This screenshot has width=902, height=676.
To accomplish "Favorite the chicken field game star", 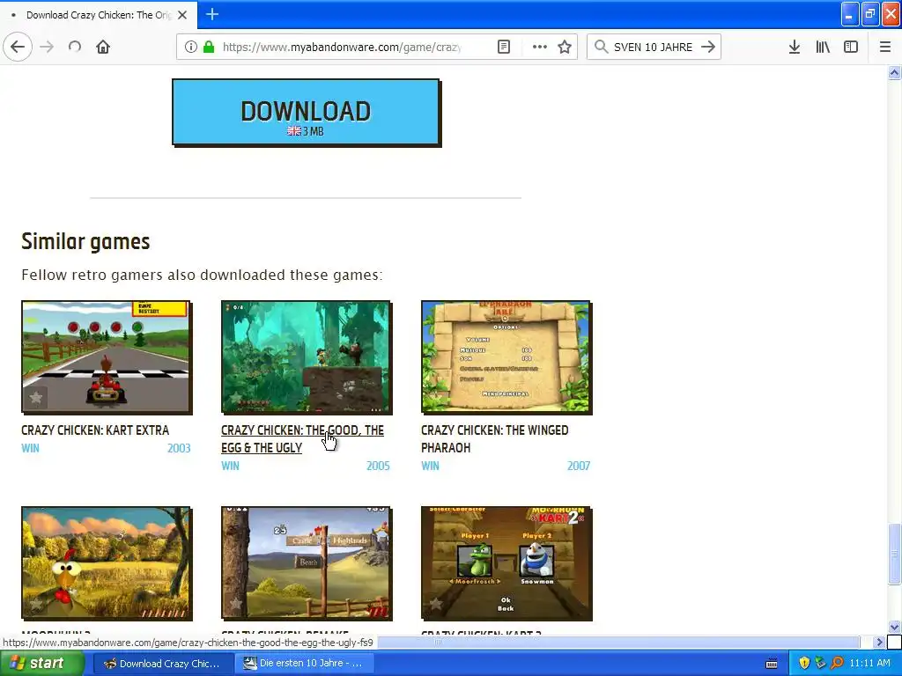I will pyautogui.click(x=35, y=604).
